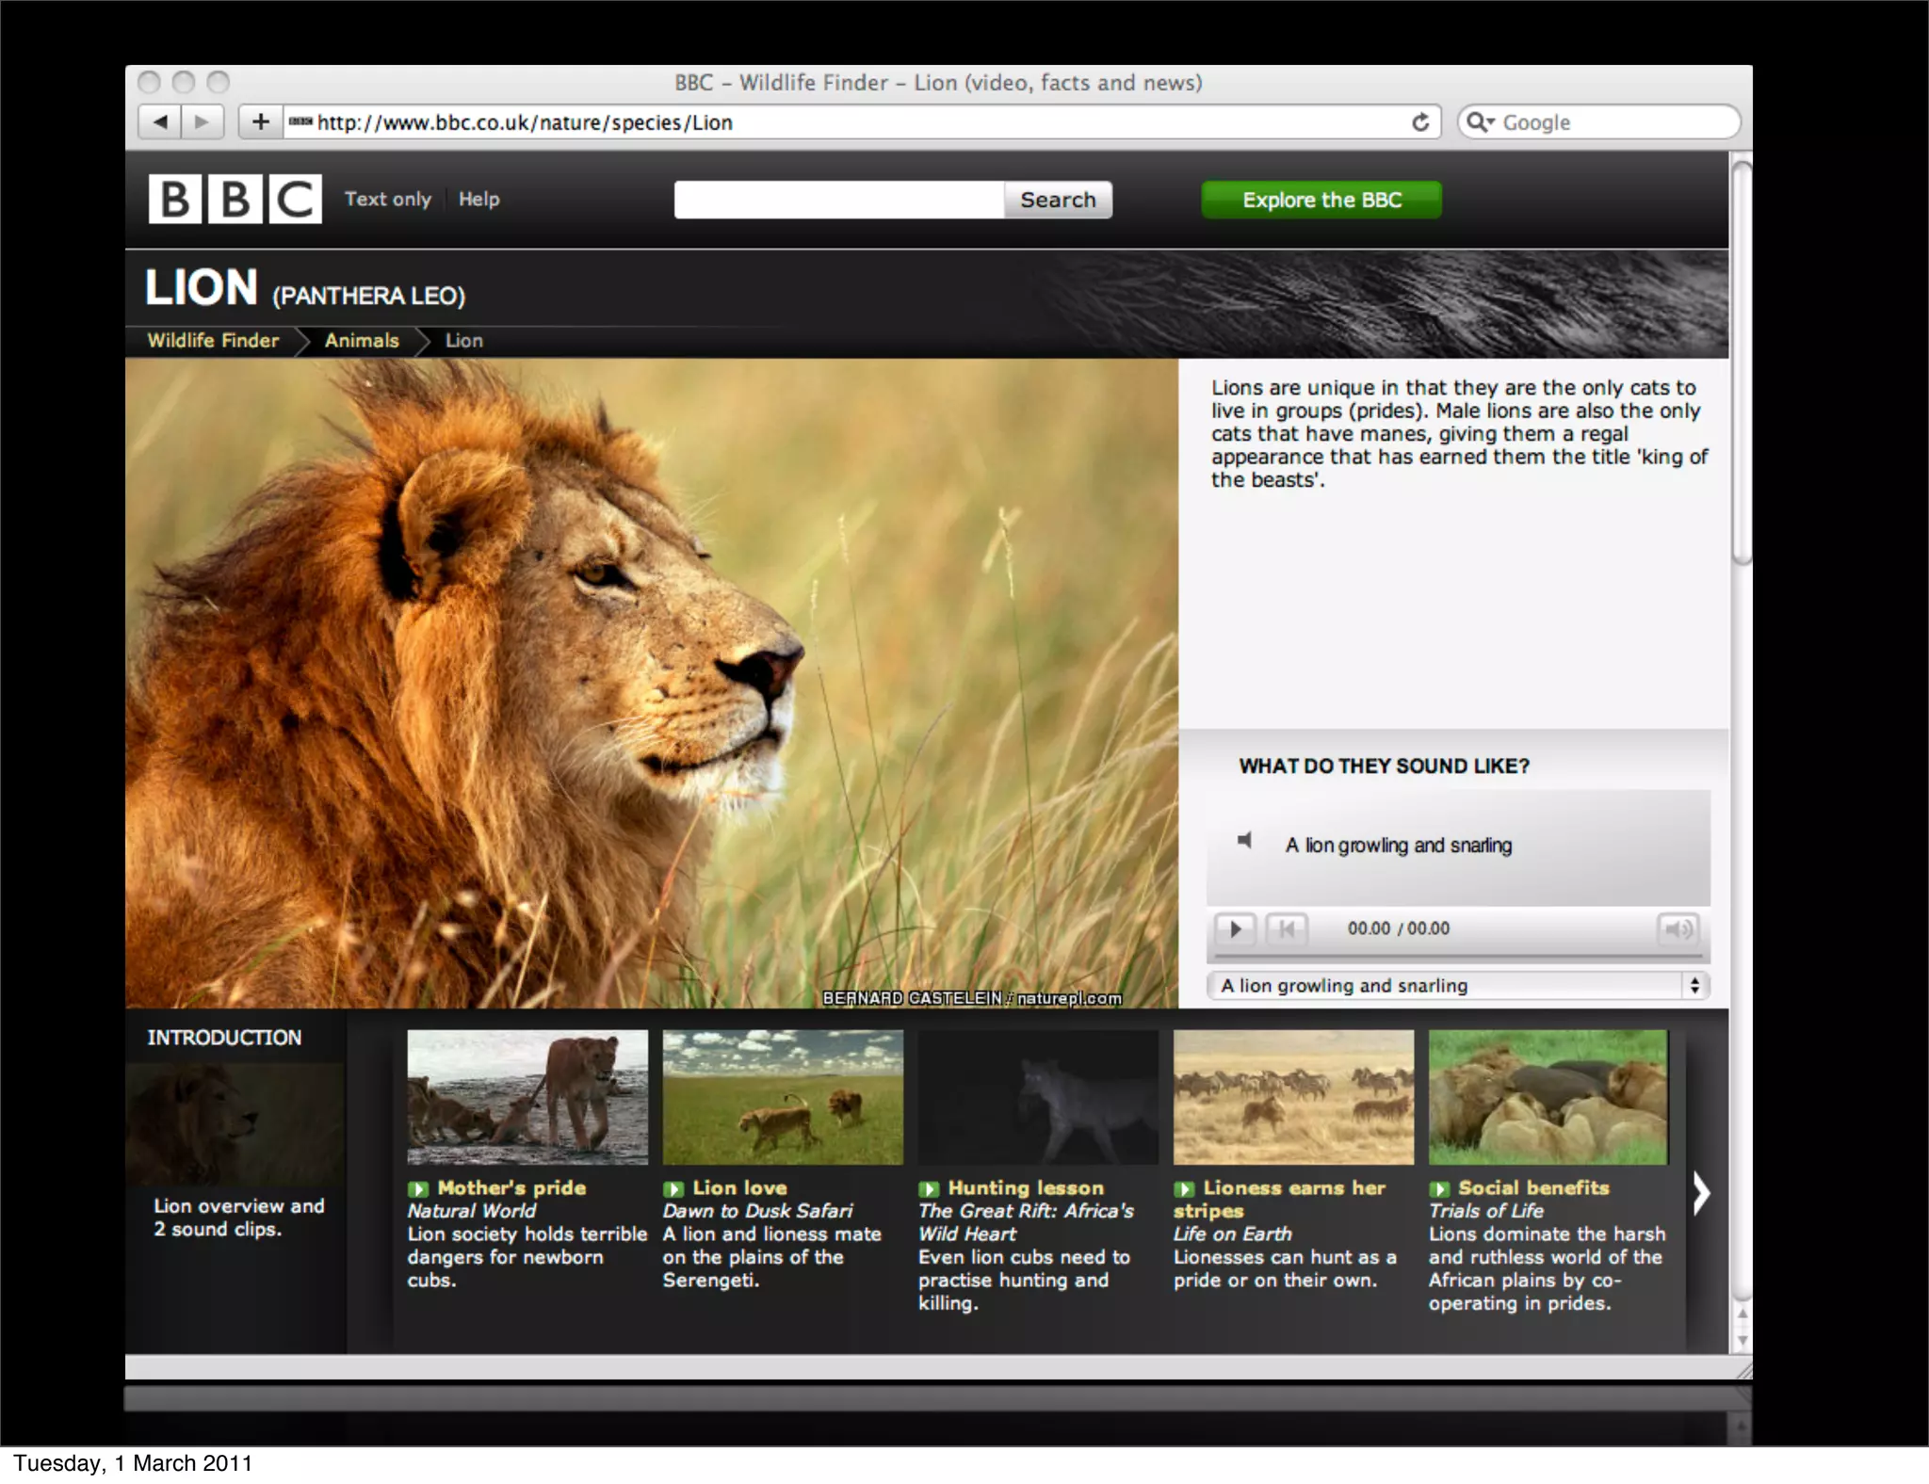Open the Google search engine dropdown

point(1481,122)
